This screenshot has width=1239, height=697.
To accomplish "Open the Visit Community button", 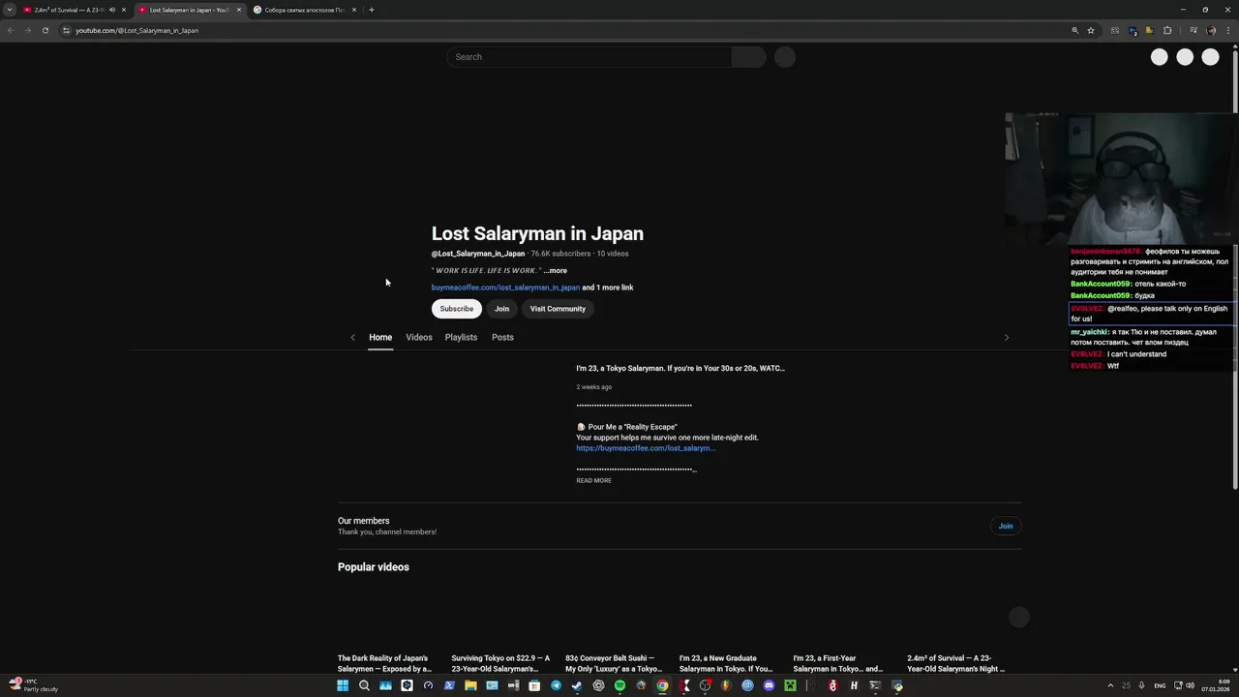I will coord(558,309).
